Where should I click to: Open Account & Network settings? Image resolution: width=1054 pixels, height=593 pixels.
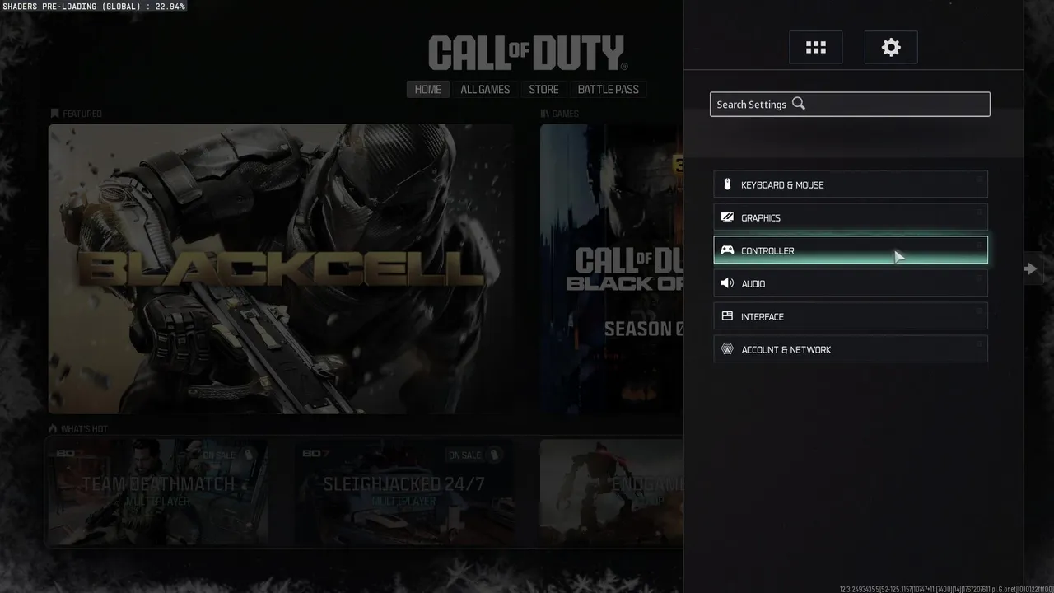pos(851,349)
